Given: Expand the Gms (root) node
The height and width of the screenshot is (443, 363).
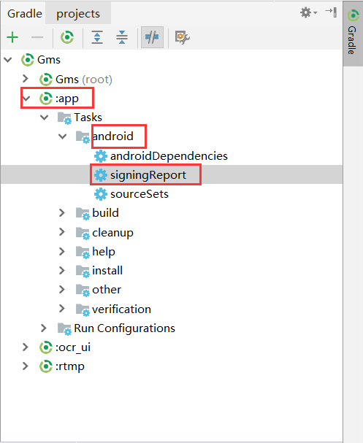Looking at the screenshot, I should (x=26, y=79).
